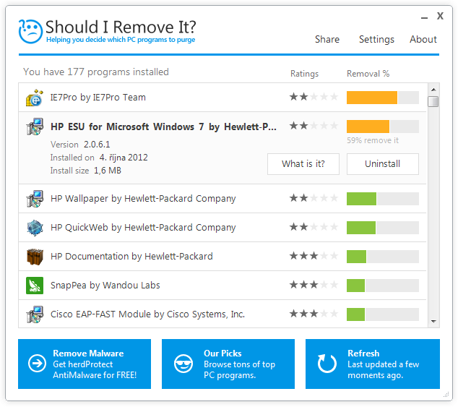This screenshot has width=458, height=407.
Task: Click the list scrollbar thumb
Action: point(433,101)
